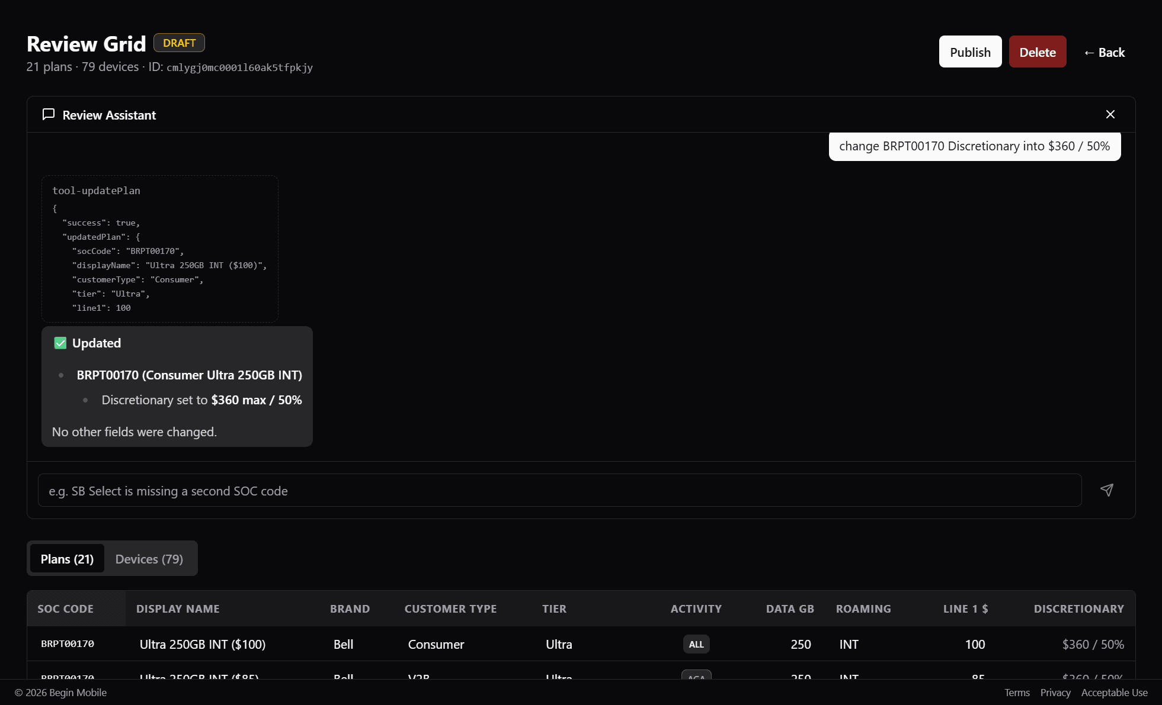Toggle the ALL activity badge on BRPT00170 row
This screenshot has width=1162, height=705.
click(696, 644)
